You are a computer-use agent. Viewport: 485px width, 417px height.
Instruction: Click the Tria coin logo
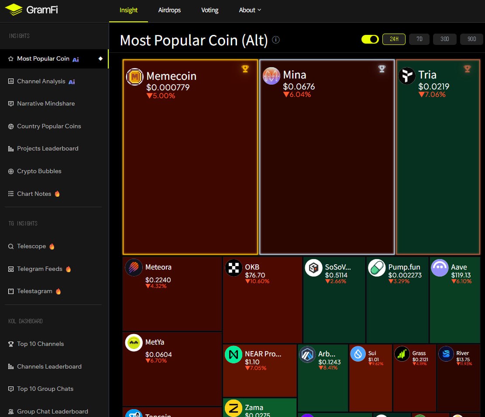point(407,76)
